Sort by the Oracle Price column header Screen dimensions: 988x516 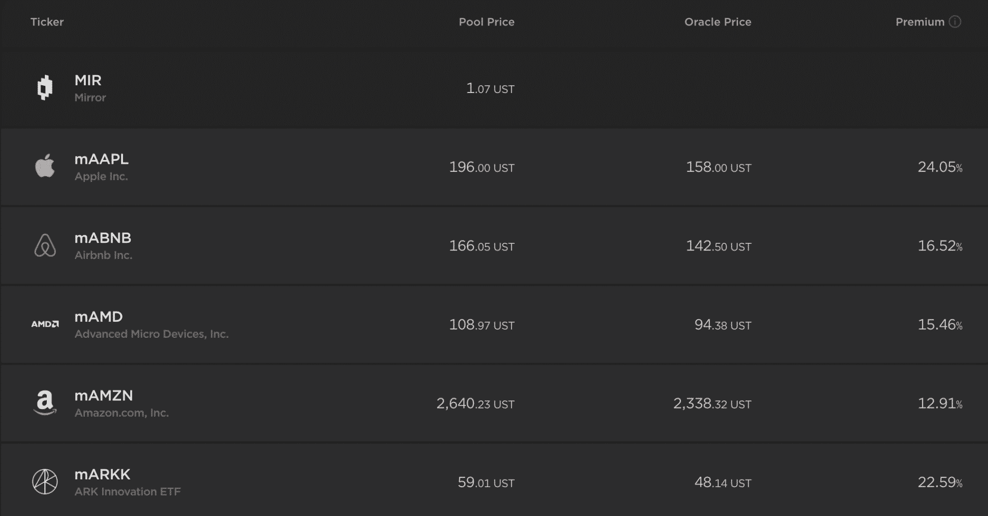[x=717, y=22]
